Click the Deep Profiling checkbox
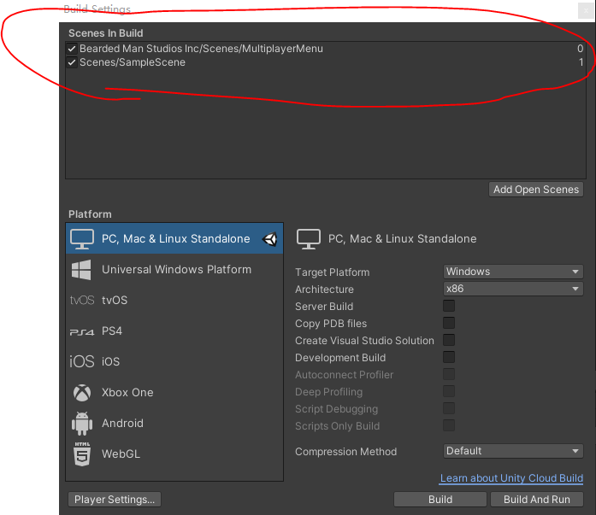 449,391
